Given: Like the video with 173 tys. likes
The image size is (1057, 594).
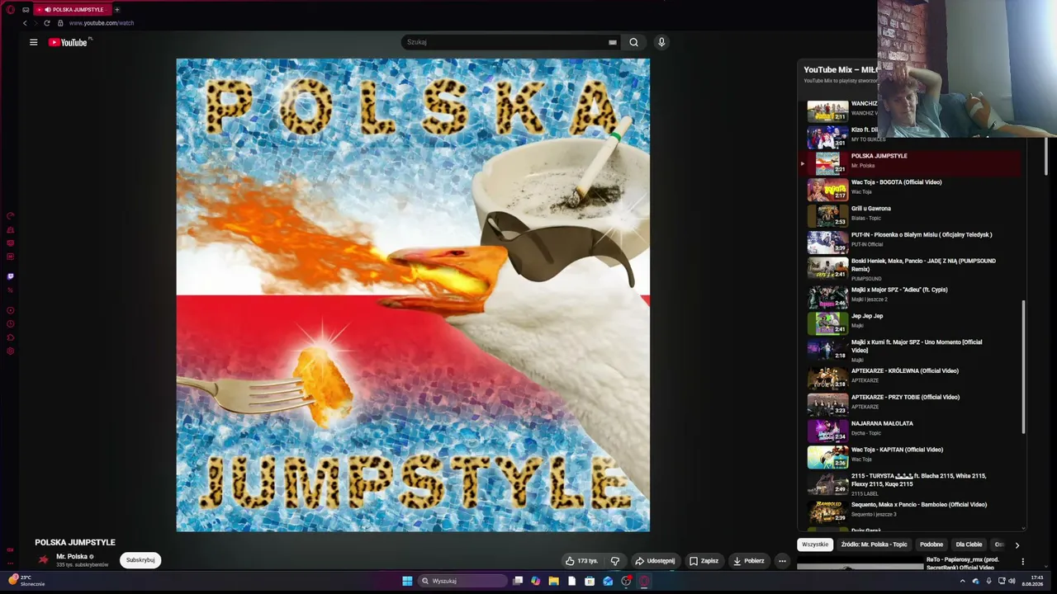Looking at the screenshot, I should [x=581, y=561].
